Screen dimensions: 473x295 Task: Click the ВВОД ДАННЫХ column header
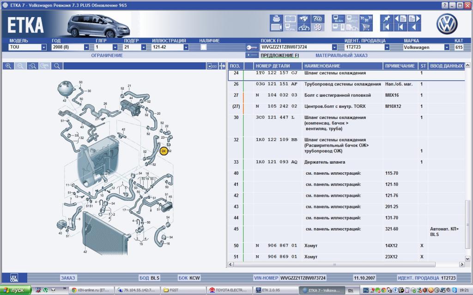point(446,66)
